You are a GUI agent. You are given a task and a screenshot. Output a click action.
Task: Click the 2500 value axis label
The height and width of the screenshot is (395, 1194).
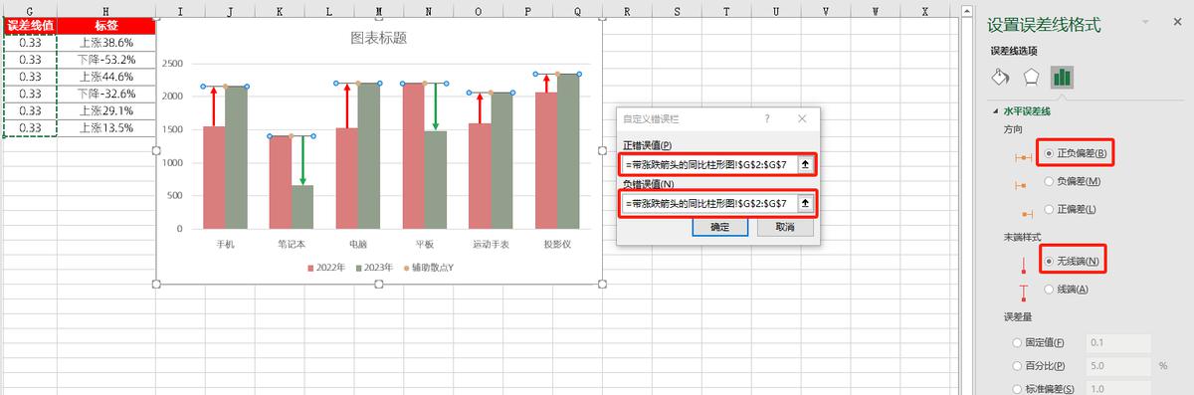point(172,63)
